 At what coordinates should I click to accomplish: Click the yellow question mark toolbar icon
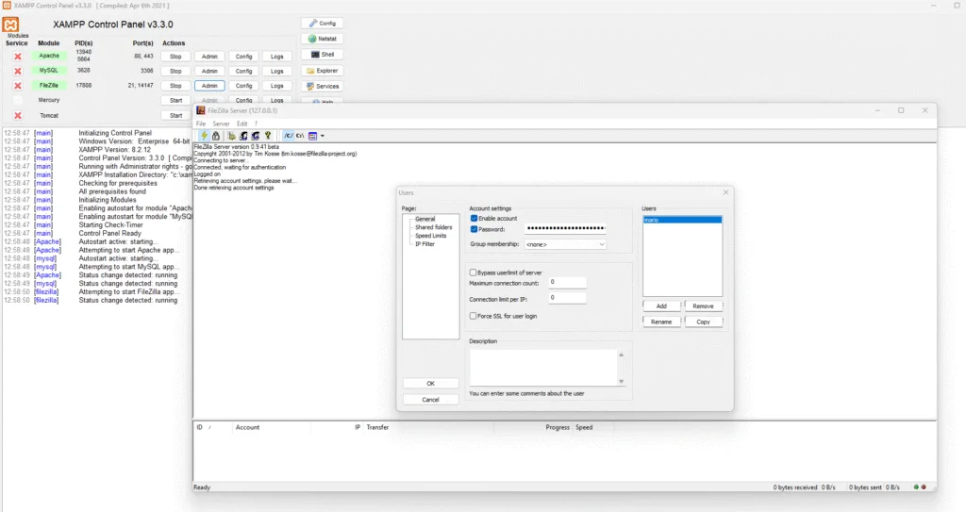tap(268, 136)
